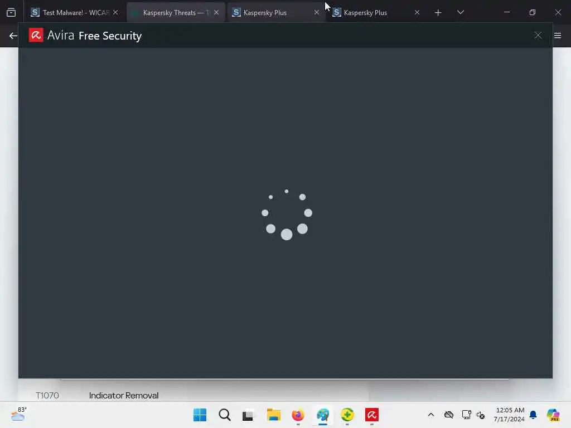Open Windows Search from taskbar
This screenshot has width=571, height=428.
tap(225, 415)
